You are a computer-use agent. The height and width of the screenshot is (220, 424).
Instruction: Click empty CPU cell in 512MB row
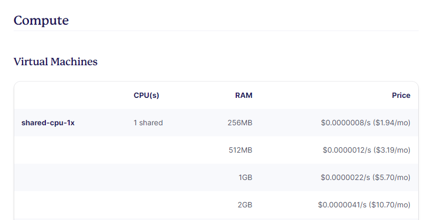[148, 150]
